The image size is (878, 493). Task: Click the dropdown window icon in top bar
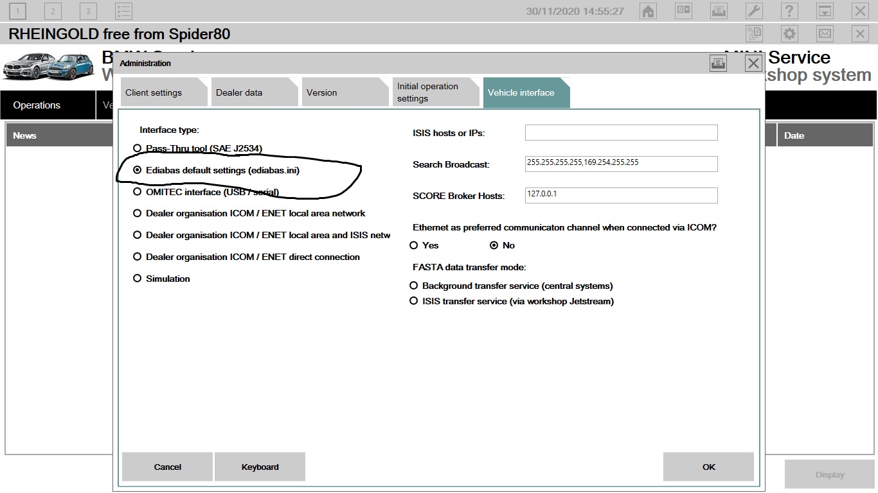tap(825, 11)
